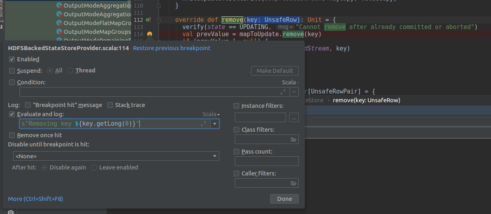
Task: Click the OutputModeFlatMapGro class icon in tree
Action: 59,23
